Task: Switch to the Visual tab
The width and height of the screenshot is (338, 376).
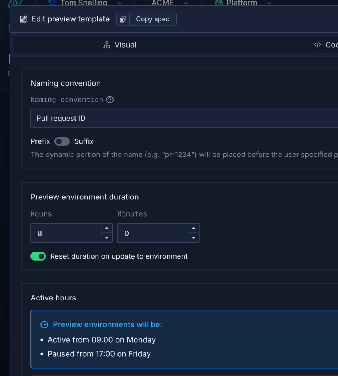Action: [120, 45]
